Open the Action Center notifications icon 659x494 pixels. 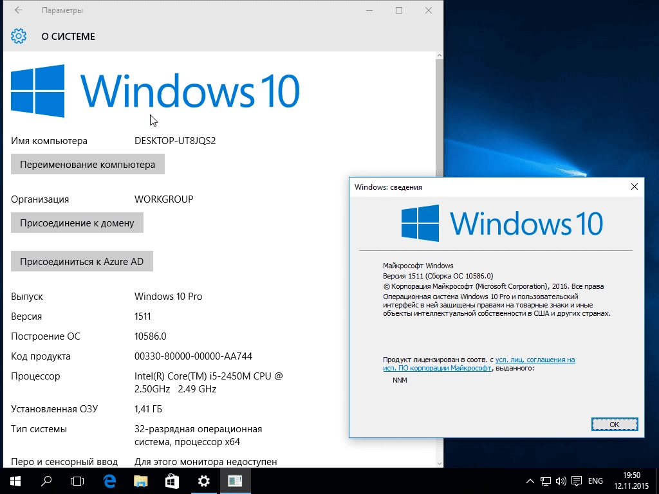coord(577,481)
